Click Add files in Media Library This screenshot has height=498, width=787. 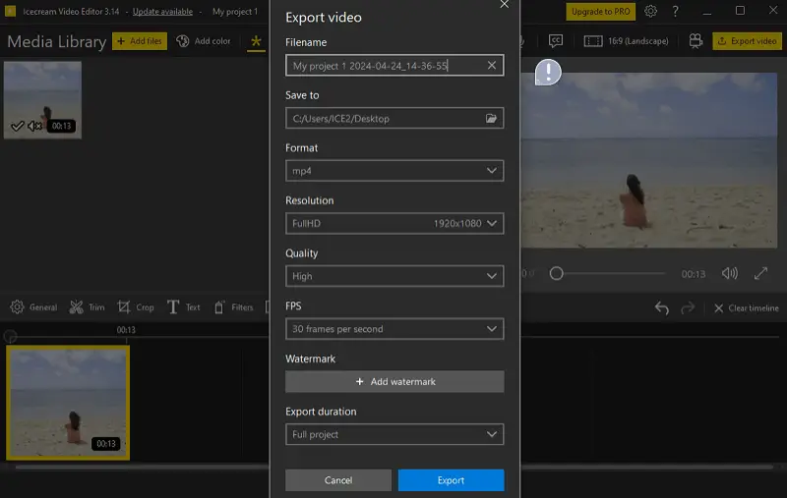[140, 41]
